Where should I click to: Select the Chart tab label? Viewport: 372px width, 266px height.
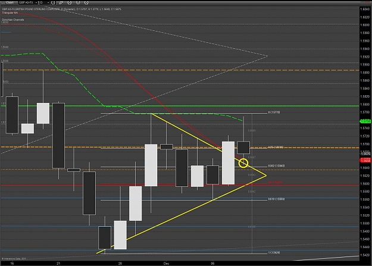pos(10,2)
